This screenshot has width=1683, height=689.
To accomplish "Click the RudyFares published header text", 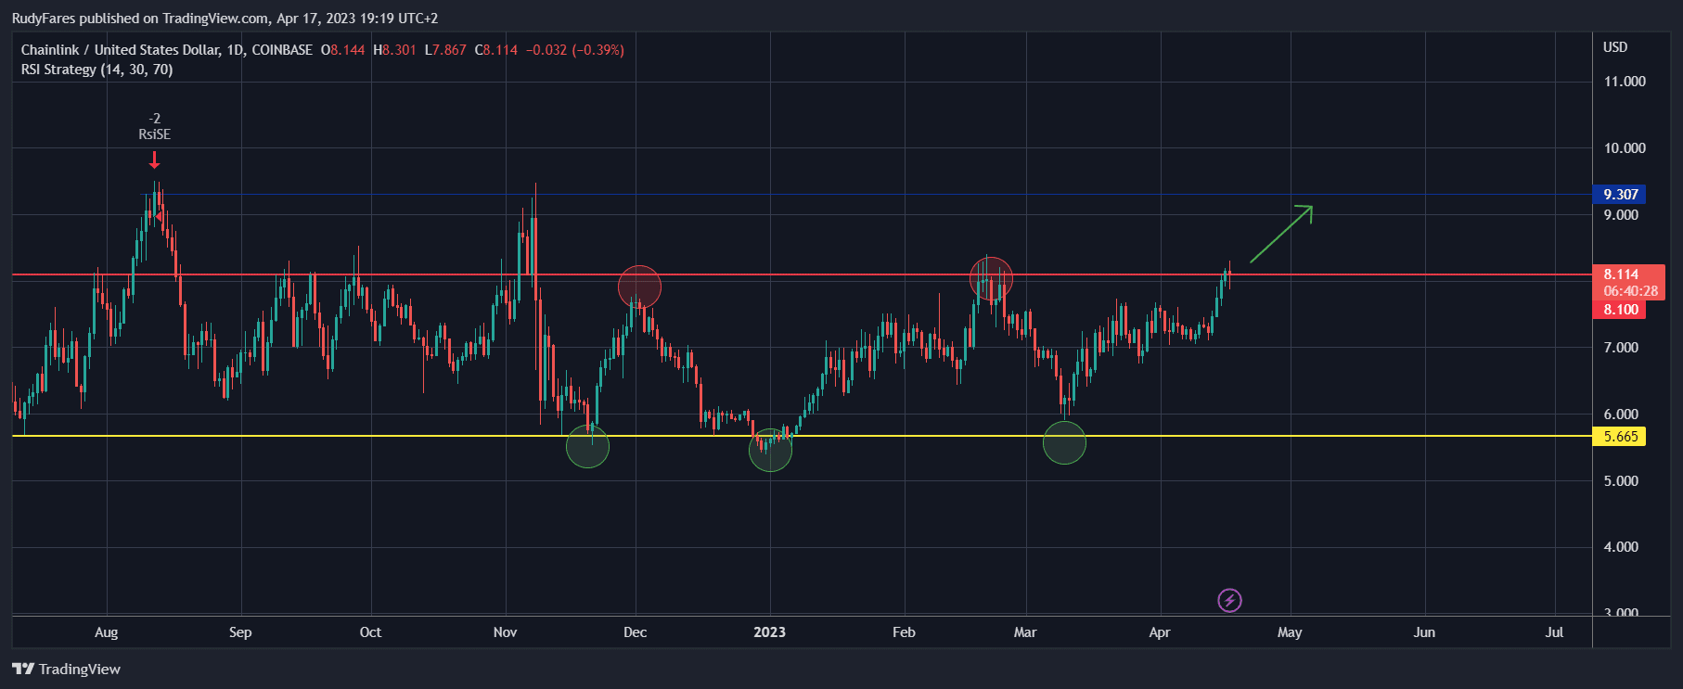I will (225, 19).
